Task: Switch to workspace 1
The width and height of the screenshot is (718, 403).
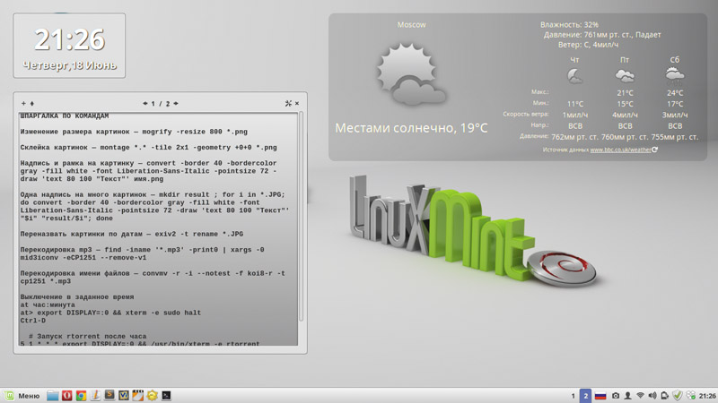Action: [573, 396]
